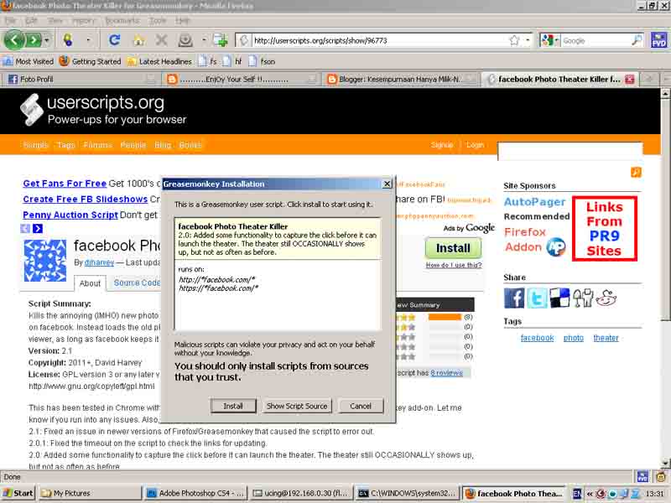Open the Tools menu
This screenshot has height=503, width=671.
point(157,20)
